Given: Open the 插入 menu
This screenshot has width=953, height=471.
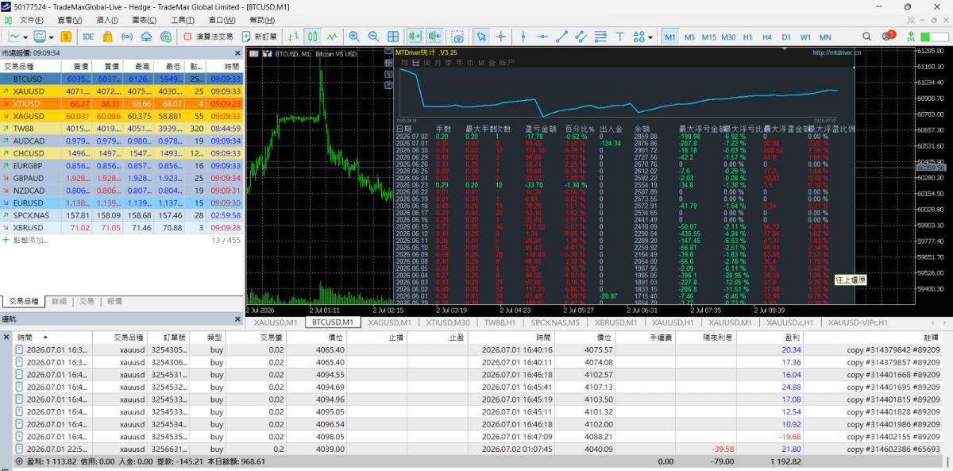Looking at the screenshot, I should (x=108, y=20).
